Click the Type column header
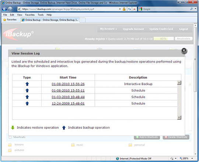 pyautogui.click(x=27, y=78)
